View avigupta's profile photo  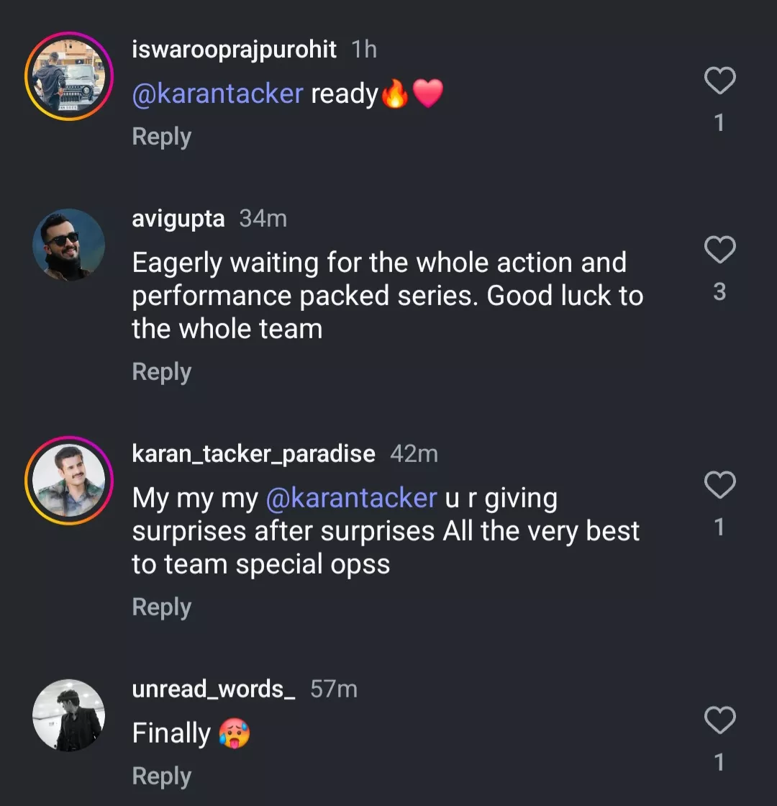[69, 245]
